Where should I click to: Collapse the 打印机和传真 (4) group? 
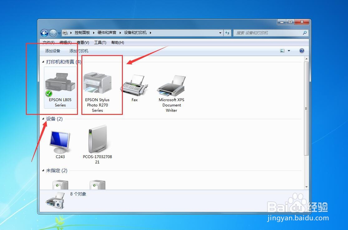[x=43, y=62]
